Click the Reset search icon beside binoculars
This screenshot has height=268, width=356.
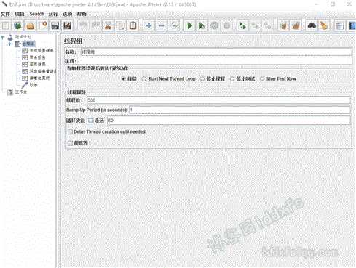324,25
